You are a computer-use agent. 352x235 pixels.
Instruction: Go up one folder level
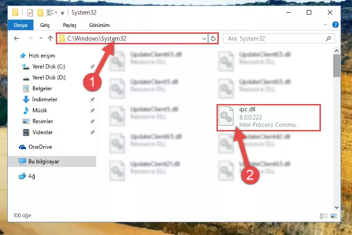pos(50,38)
